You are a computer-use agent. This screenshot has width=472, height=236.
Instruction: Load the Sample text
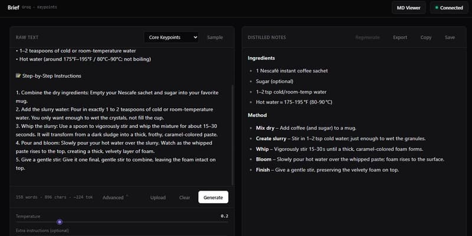215,37
